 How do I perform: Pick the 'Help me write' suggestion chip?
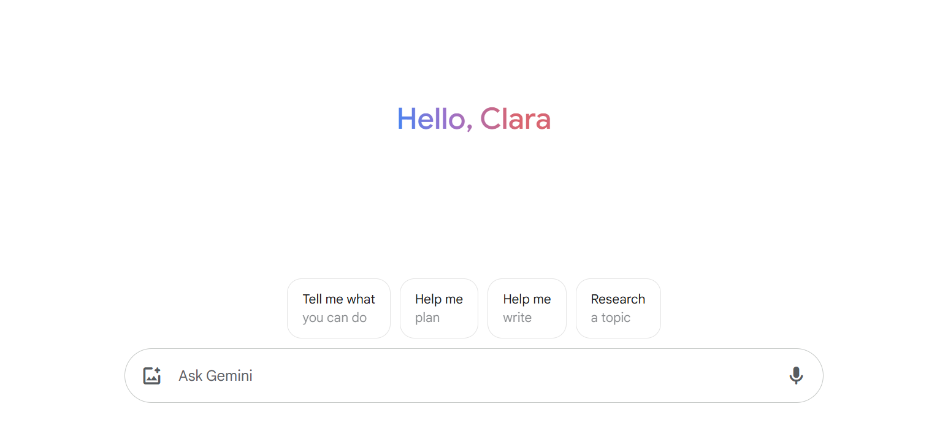click(x=527, y=308)
